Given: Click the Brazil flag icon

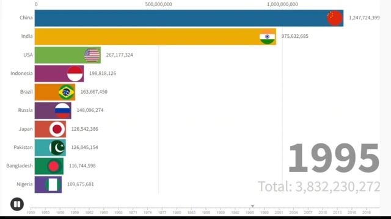Looking at the screenshot, I should (67, 92).
